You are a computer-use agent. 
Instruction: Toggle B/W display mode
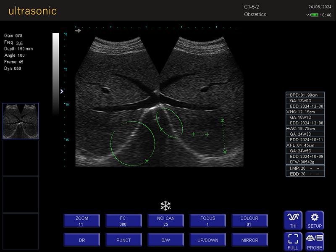click(x=165, y=240)
